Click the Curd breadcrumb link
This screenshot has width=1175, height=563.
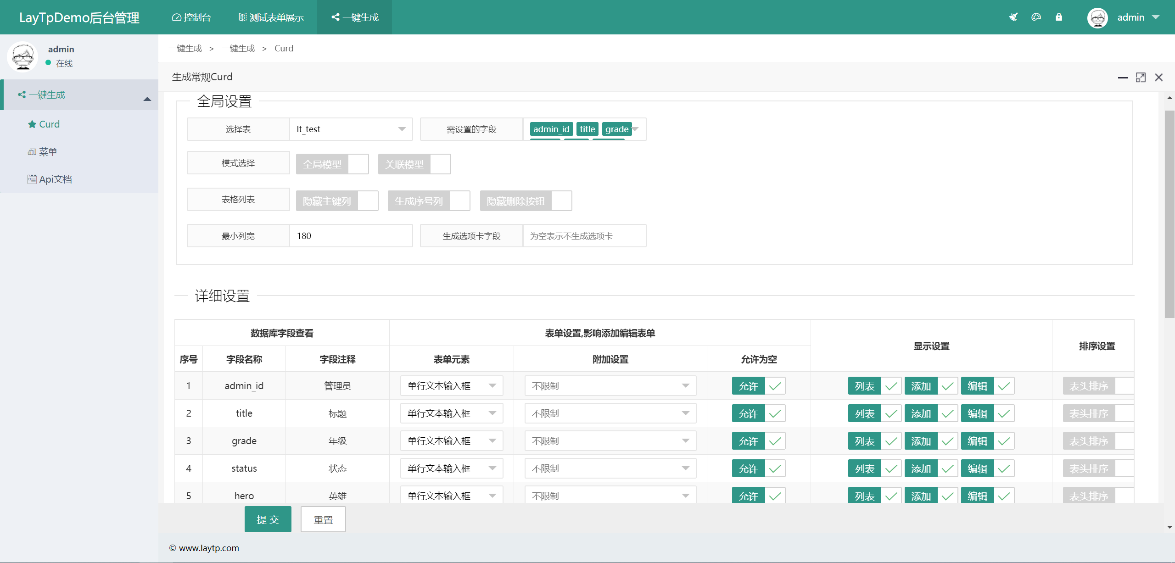[284, 49]
